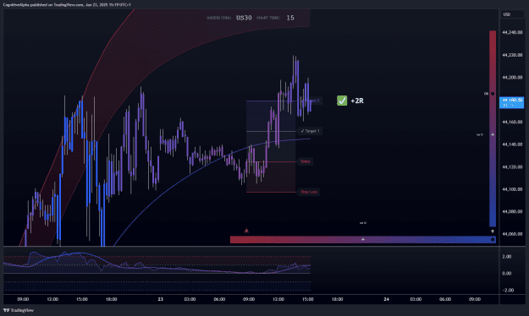Screen dimensions: 529x316
Task: Click price level 44,060.00 on axis
Action: (512, 234)
